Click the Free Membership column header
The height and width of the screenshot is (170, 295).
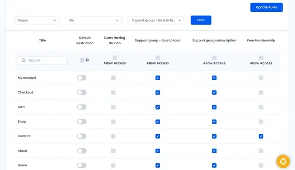coord(261,40)
